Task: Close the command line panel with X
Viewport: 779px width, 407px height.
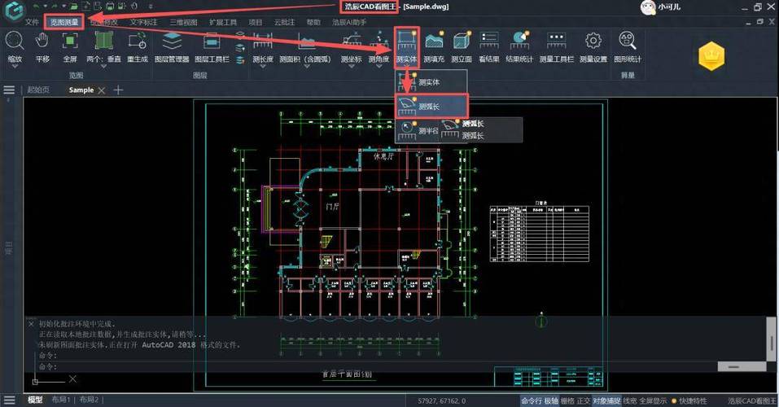Action: (31, 323)
